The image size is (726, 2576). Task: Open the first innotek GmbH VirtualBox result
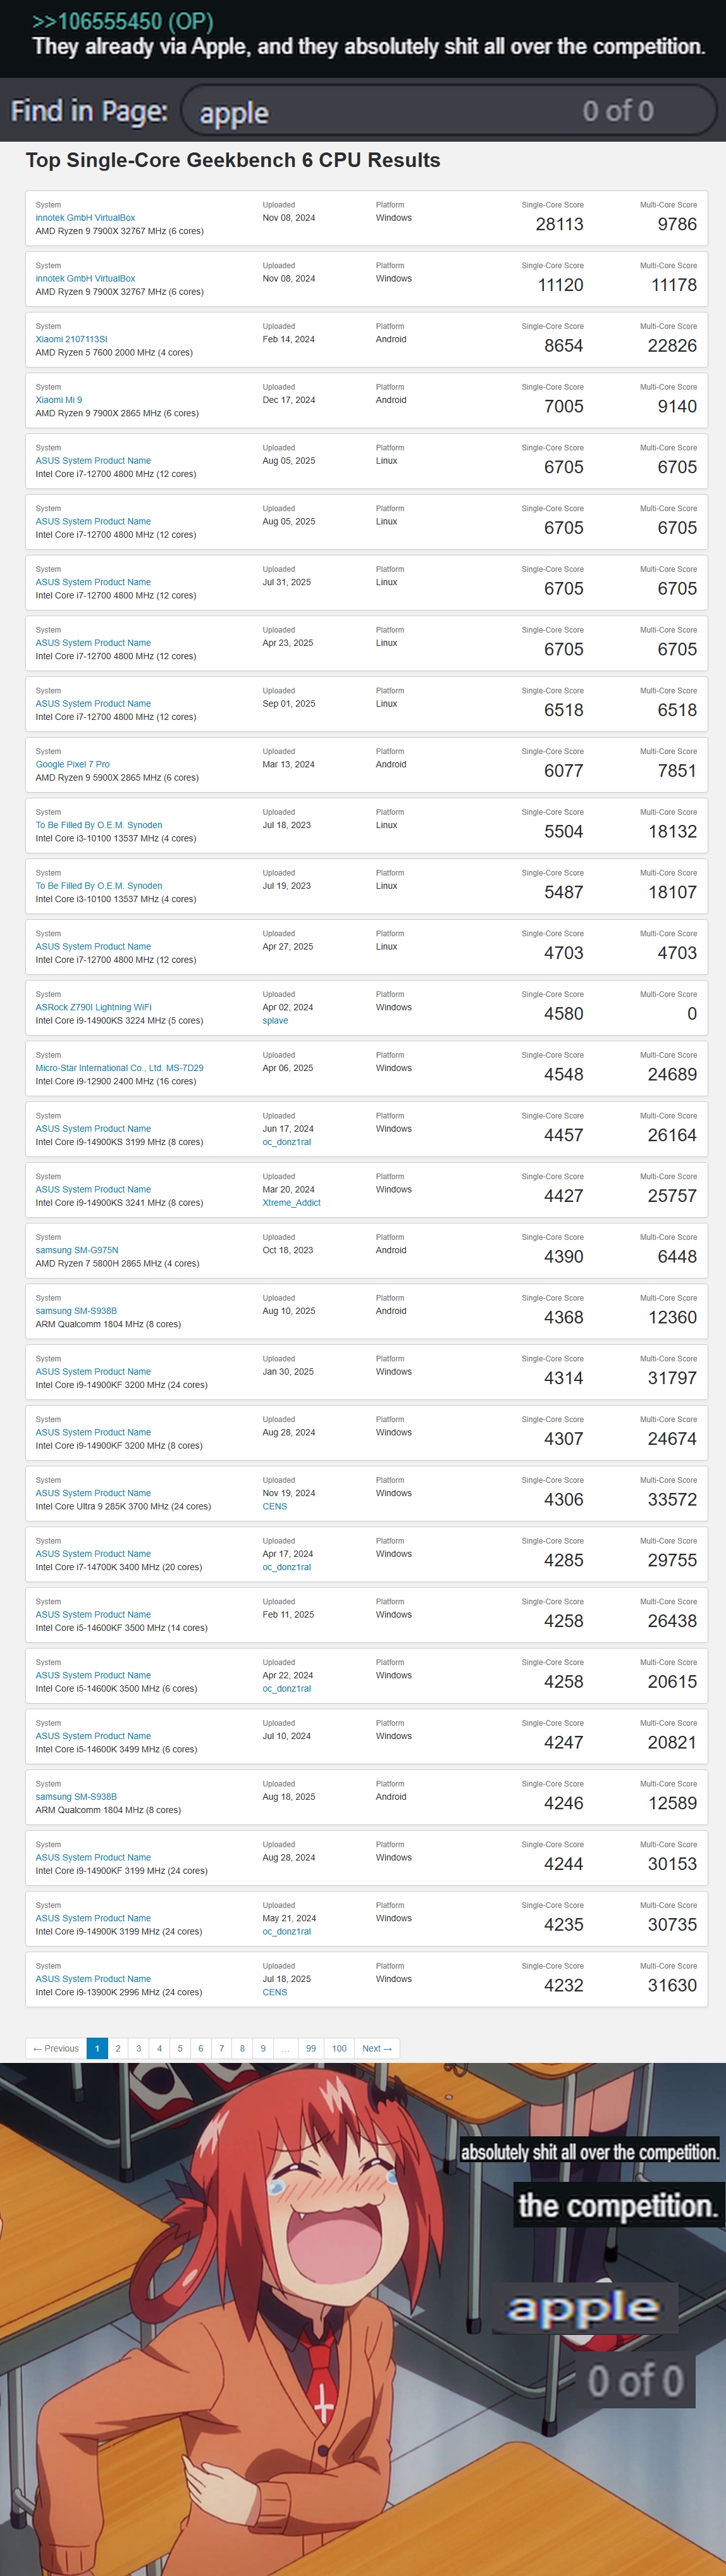pos(85,218)
